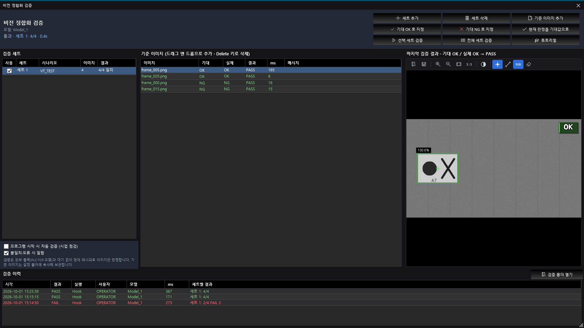
Task: Open the 튜토리얼 button
Action: pos(546,40)
